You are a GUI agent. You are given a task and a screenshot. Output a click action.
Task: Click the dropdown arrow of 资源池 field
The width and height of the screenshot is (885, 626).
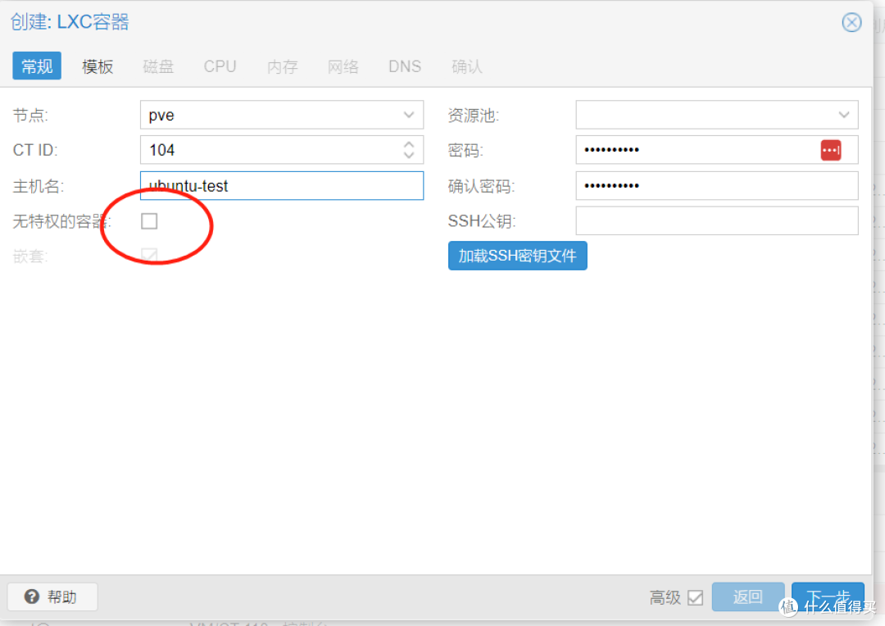click(x=844, y=115)
